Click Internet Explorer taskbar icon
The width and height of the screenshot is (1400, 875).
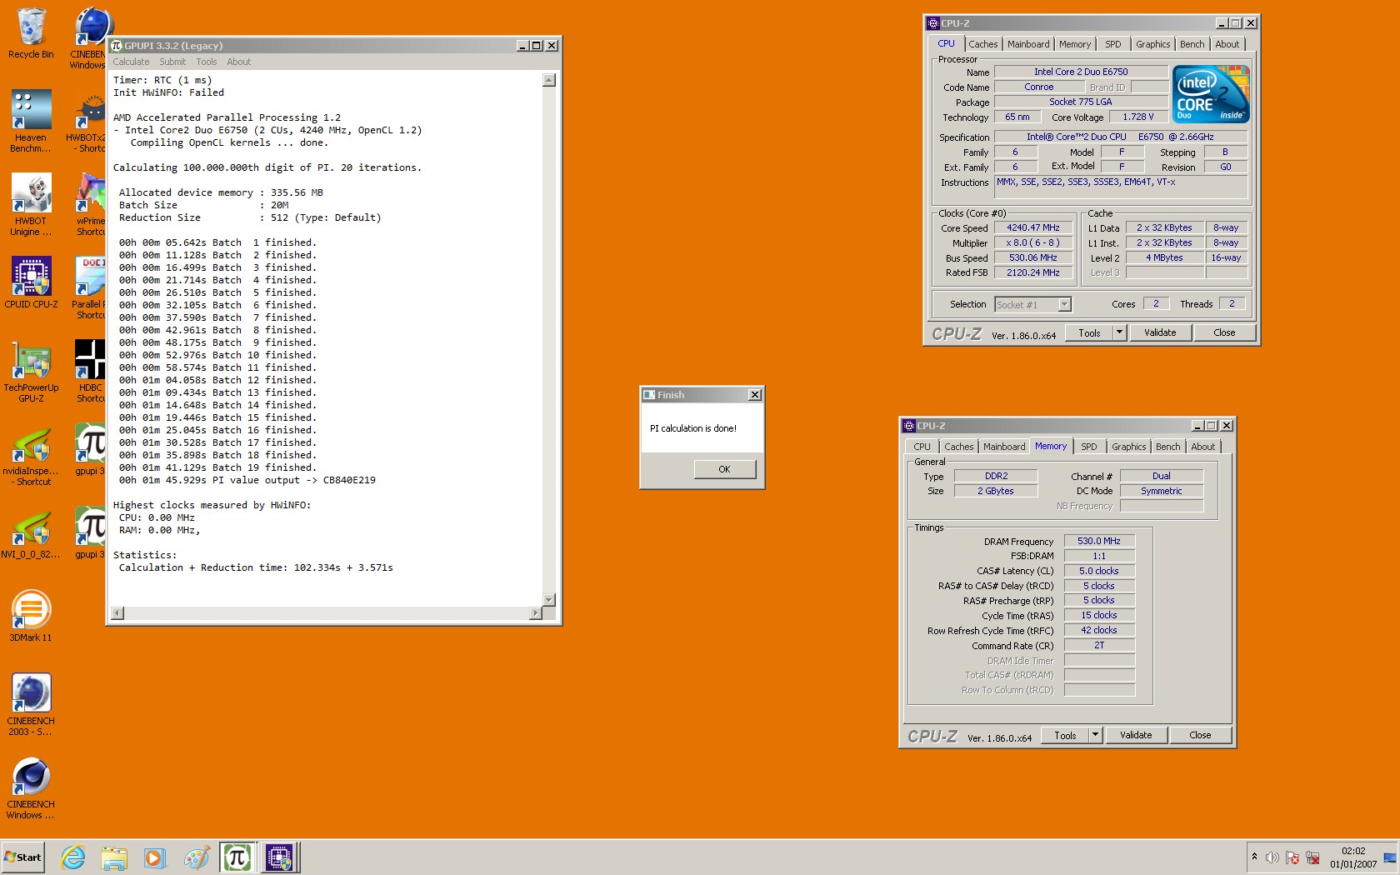[73, 857]
